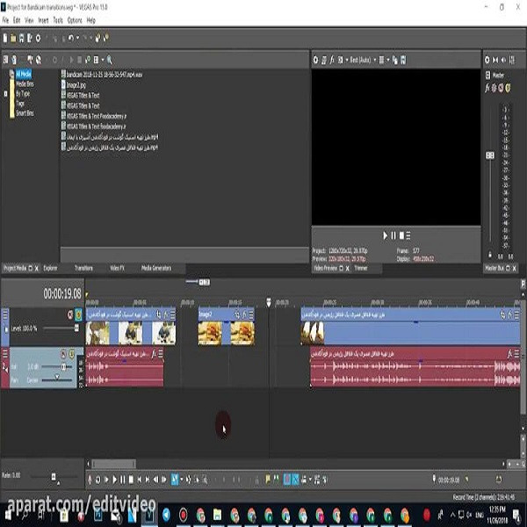Toggle Solo on the video track header

click(78, 314)
